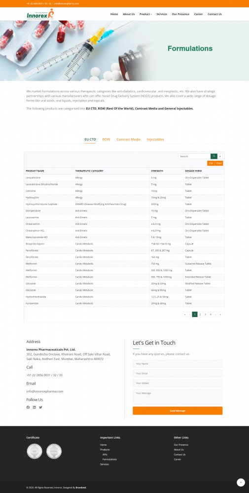Click the Innorex logo in header
The image size is (249, 493).
(40, 14)
